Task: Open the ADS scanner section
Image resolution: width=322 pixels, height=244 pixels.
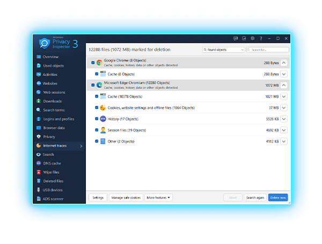Action: click(x=53, y=198)
